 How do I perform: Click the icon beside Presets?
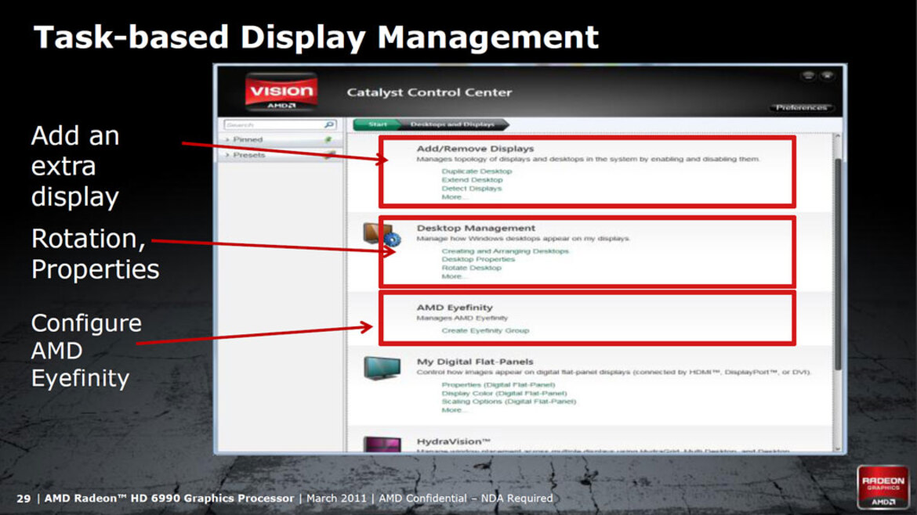[330, 155]
